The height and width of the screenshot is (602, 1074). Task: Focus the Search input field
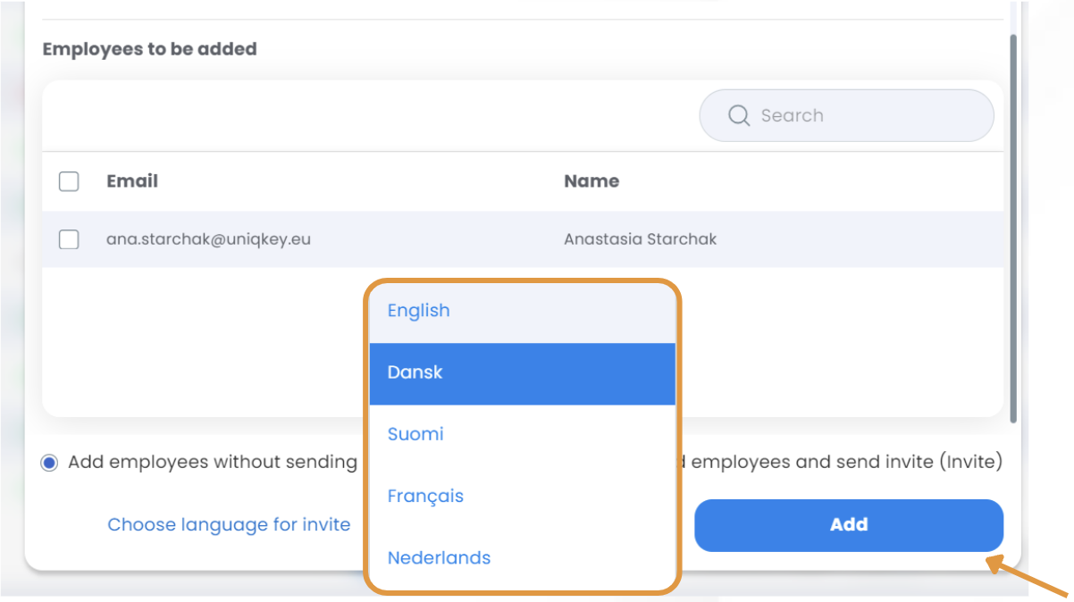(x=846, y=115)
